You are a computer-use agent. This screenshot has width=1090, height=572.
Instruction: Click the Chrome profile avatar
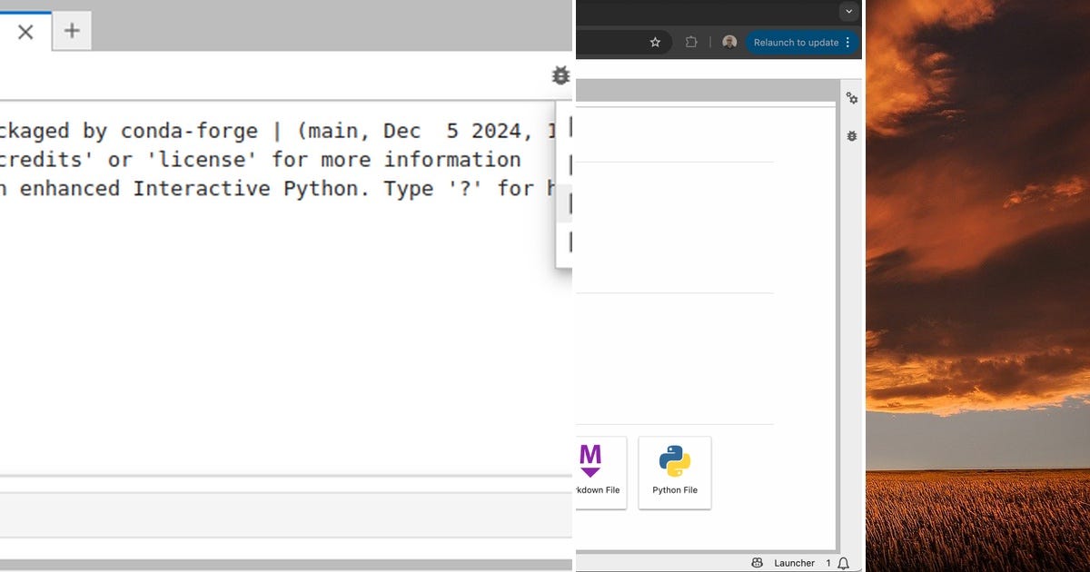[729, 42]
